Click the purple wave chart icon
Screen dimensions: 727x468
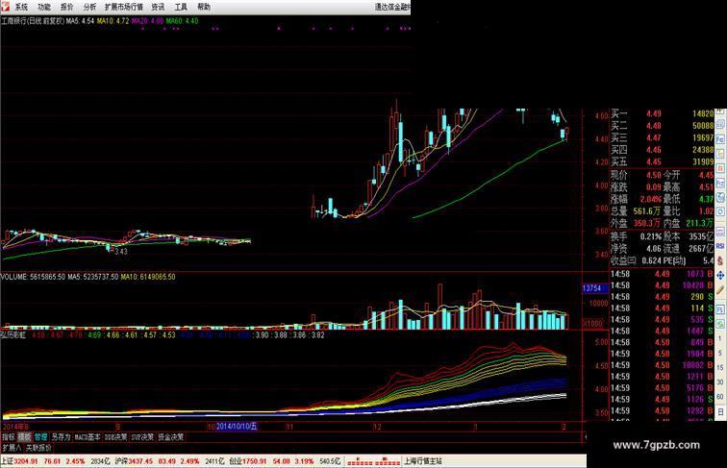point(720,232)
